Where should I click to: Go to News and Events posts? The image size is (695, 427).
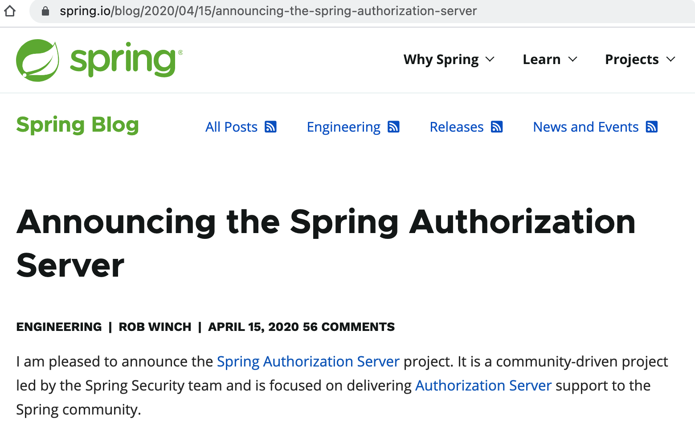(x=586, y=127)
